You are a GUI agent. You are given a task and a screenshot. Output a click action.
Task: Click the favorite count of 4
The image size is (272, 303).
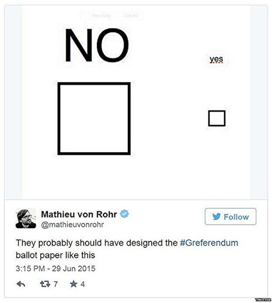click(83, 284)
